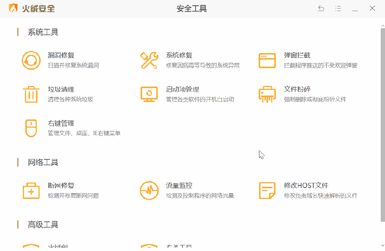385x251 pixels.
Task: Click the 断网修复 title text
Action: pos(61,185)
